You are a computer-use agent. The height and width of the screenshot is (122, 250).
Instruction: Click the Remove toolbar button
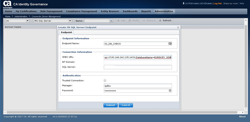[x=149, y=21]
